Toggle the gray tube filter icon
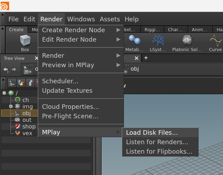The width and height of the screenshot is (223, 175). click(30, 83)
